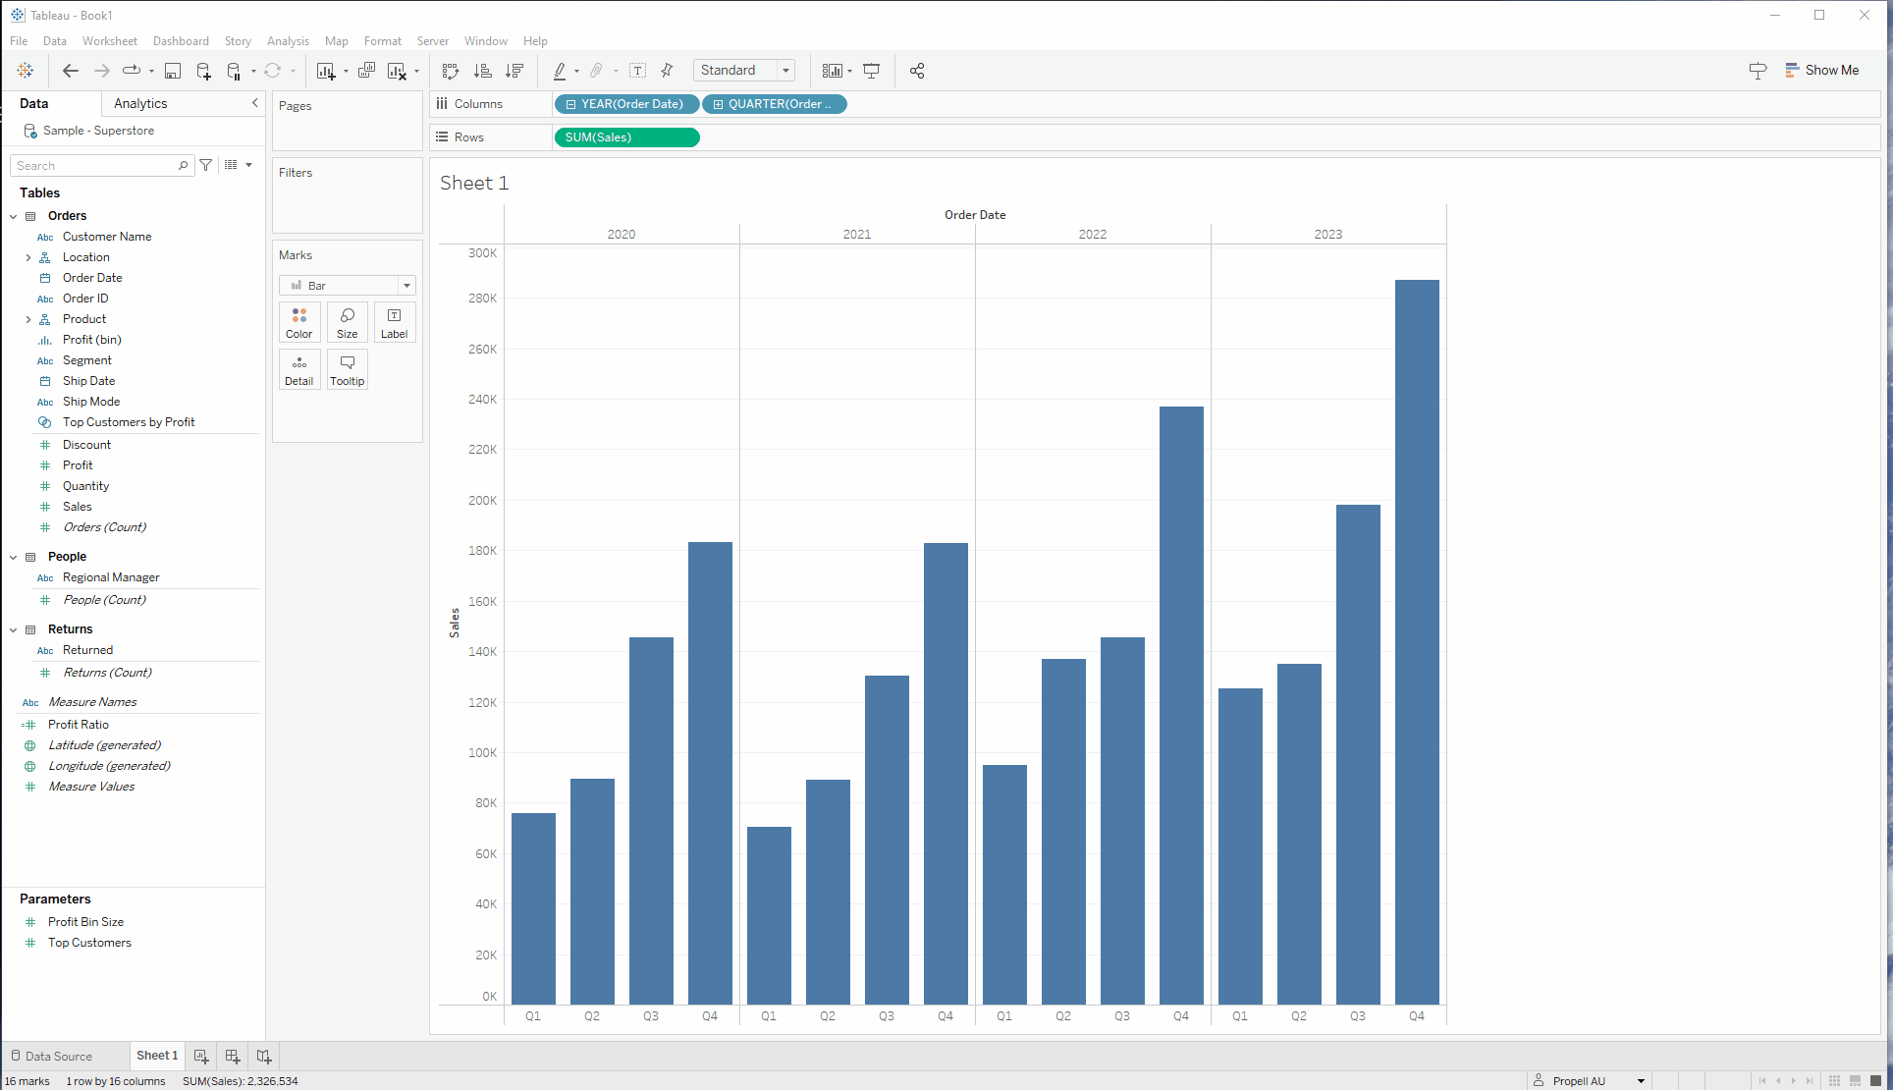Click the Save icon in toolbar
1893x1090 pixels.
pyautogui.click(x=173, y=71)
